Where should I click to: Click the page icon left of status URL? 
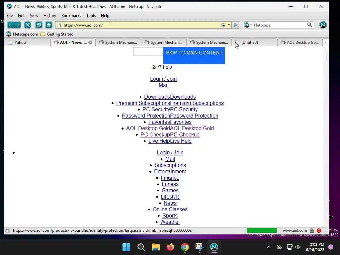tap(7, 230)
